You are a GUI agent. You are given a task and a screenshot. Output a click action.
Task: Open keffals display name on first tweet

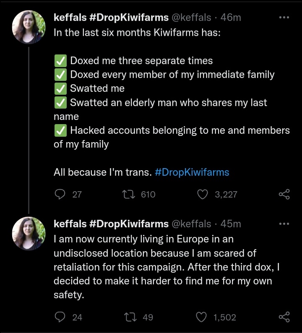pos(111,18)
